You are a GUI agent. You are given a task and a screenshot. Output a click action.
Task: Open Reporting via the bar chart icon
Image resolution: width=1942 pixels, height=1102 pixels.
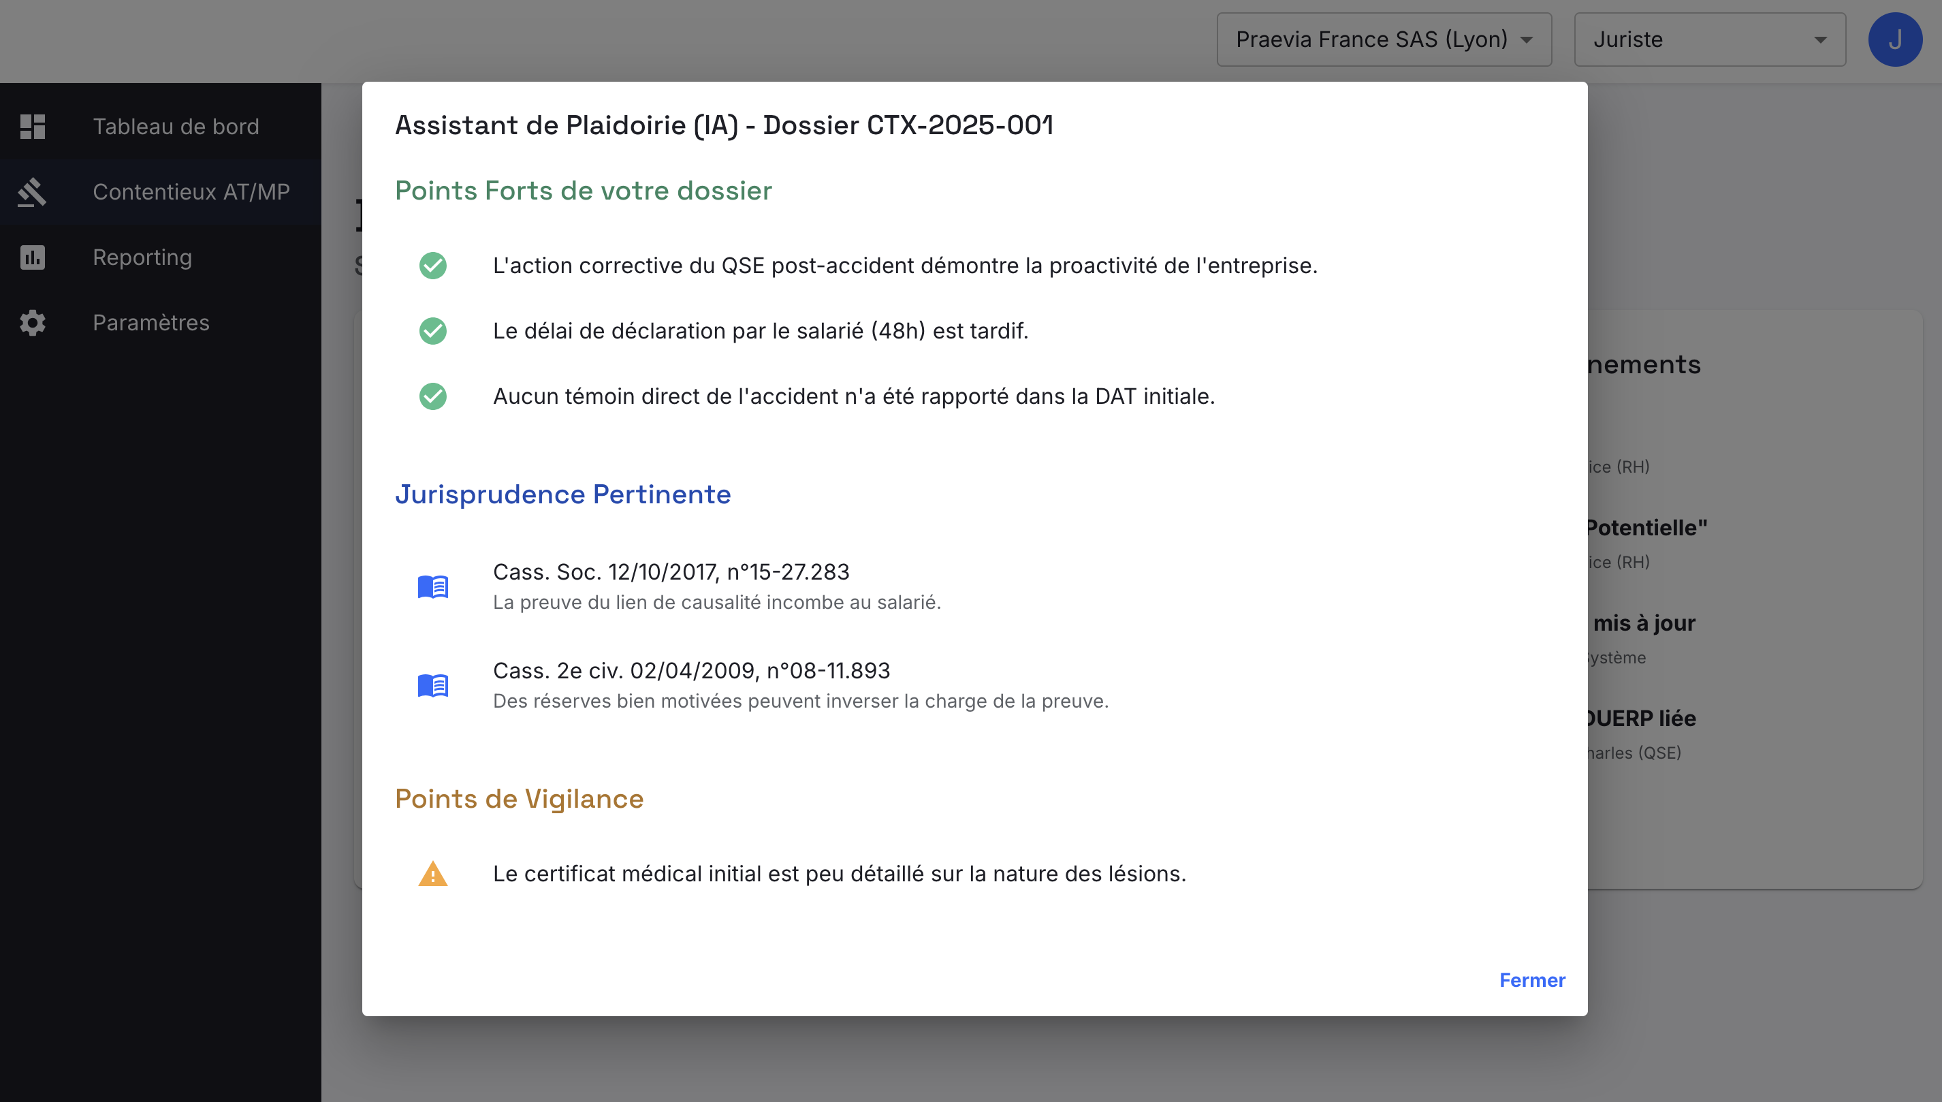(32, 257)
